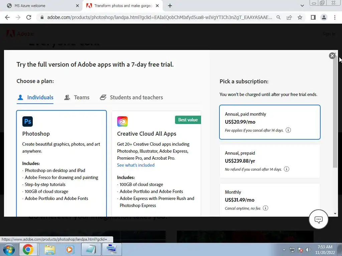Image resolution: width=342 pixels, height=256 pixels.
Task: Pick Annual, prepaid US$239.88 subscription
Action: (270, 161)
